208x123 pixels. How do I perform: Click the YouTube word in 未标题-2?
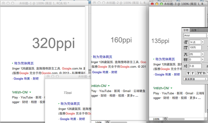105,91
